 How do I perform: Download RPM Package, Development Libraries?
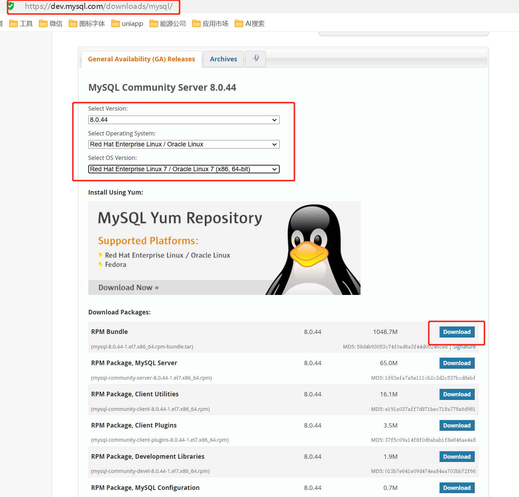(457, 457)
